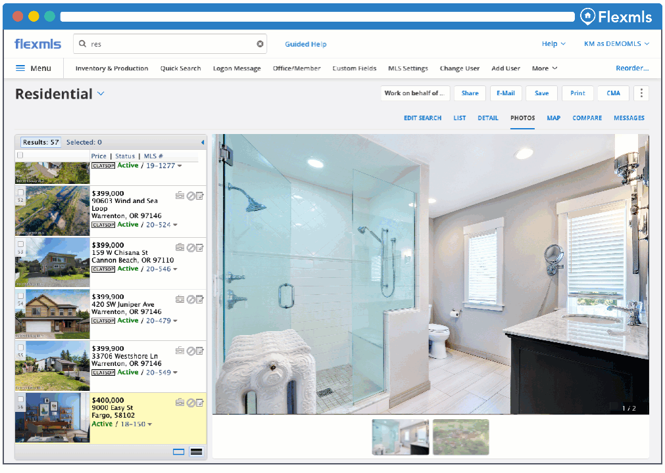Open Inventory & Production menu item
Screen dimensions: 665x473
coord(112,68)
